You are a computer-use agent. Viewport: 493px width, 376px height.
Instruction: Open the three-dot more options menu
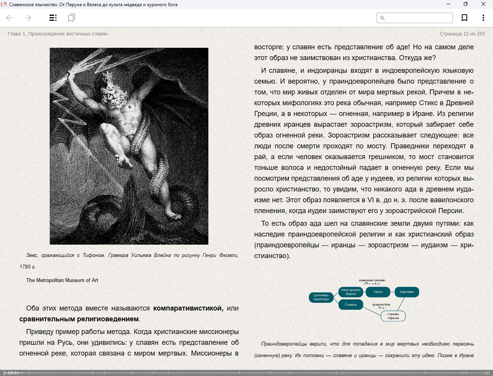(483, 18)
